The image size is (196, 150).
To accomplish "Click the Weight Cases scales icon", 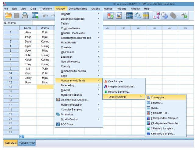I will (x=137, y=16).
